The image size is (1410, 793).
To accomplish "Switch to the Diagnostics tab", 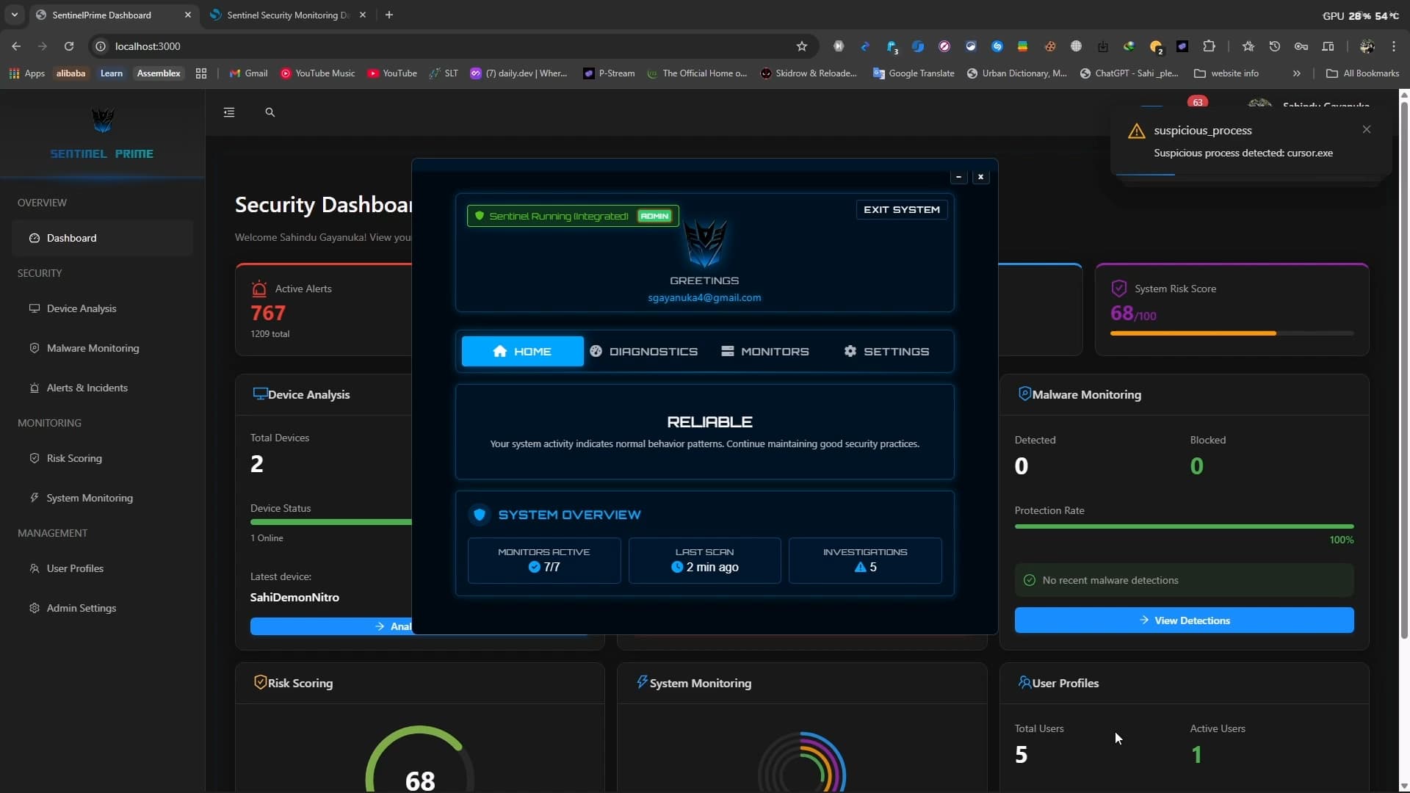I will 643,352.
